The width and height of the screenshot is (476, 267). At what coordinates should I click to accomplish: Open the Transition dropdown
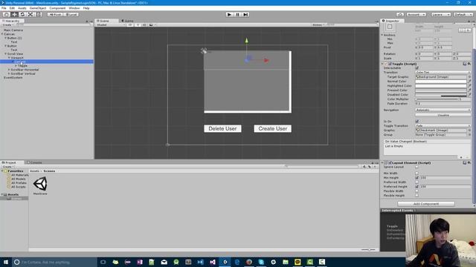coord(443,73)
